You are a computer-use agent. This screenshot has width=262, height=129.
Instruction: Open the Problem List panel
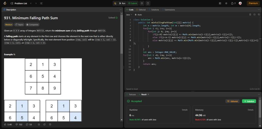pyautogui.click(x=19, y=3)
